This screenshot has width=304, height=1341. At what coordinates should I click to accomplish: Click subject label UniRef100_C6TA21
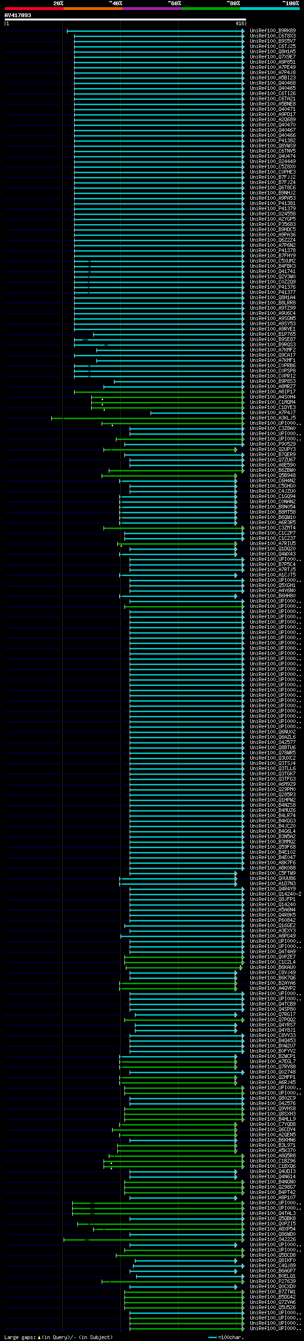coord(273,99)
